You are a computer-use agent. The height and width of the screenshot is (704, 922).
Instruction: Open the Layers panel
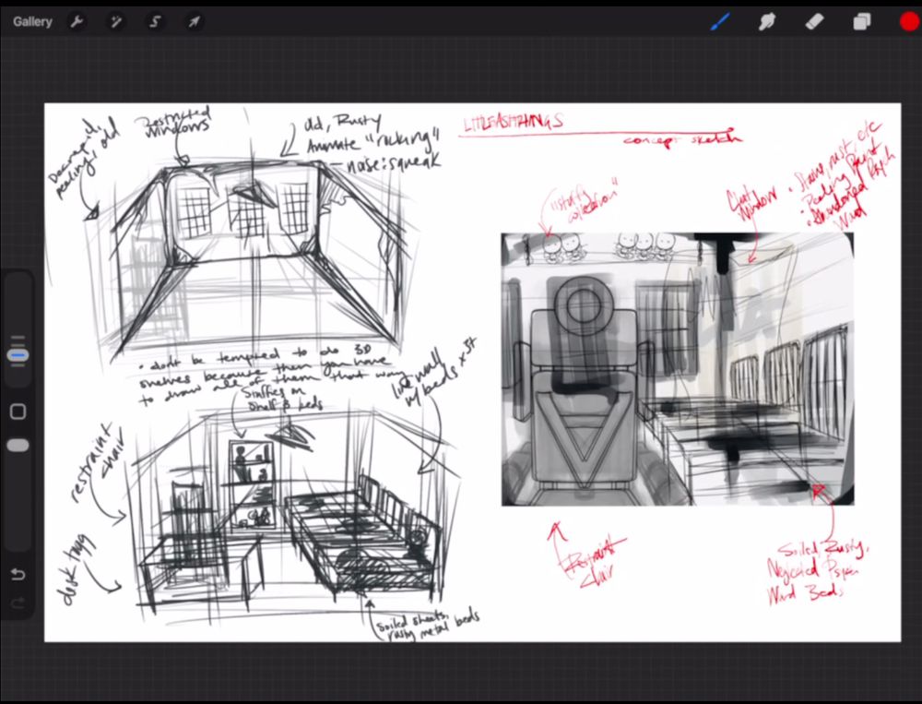click(x=861, y=22)
